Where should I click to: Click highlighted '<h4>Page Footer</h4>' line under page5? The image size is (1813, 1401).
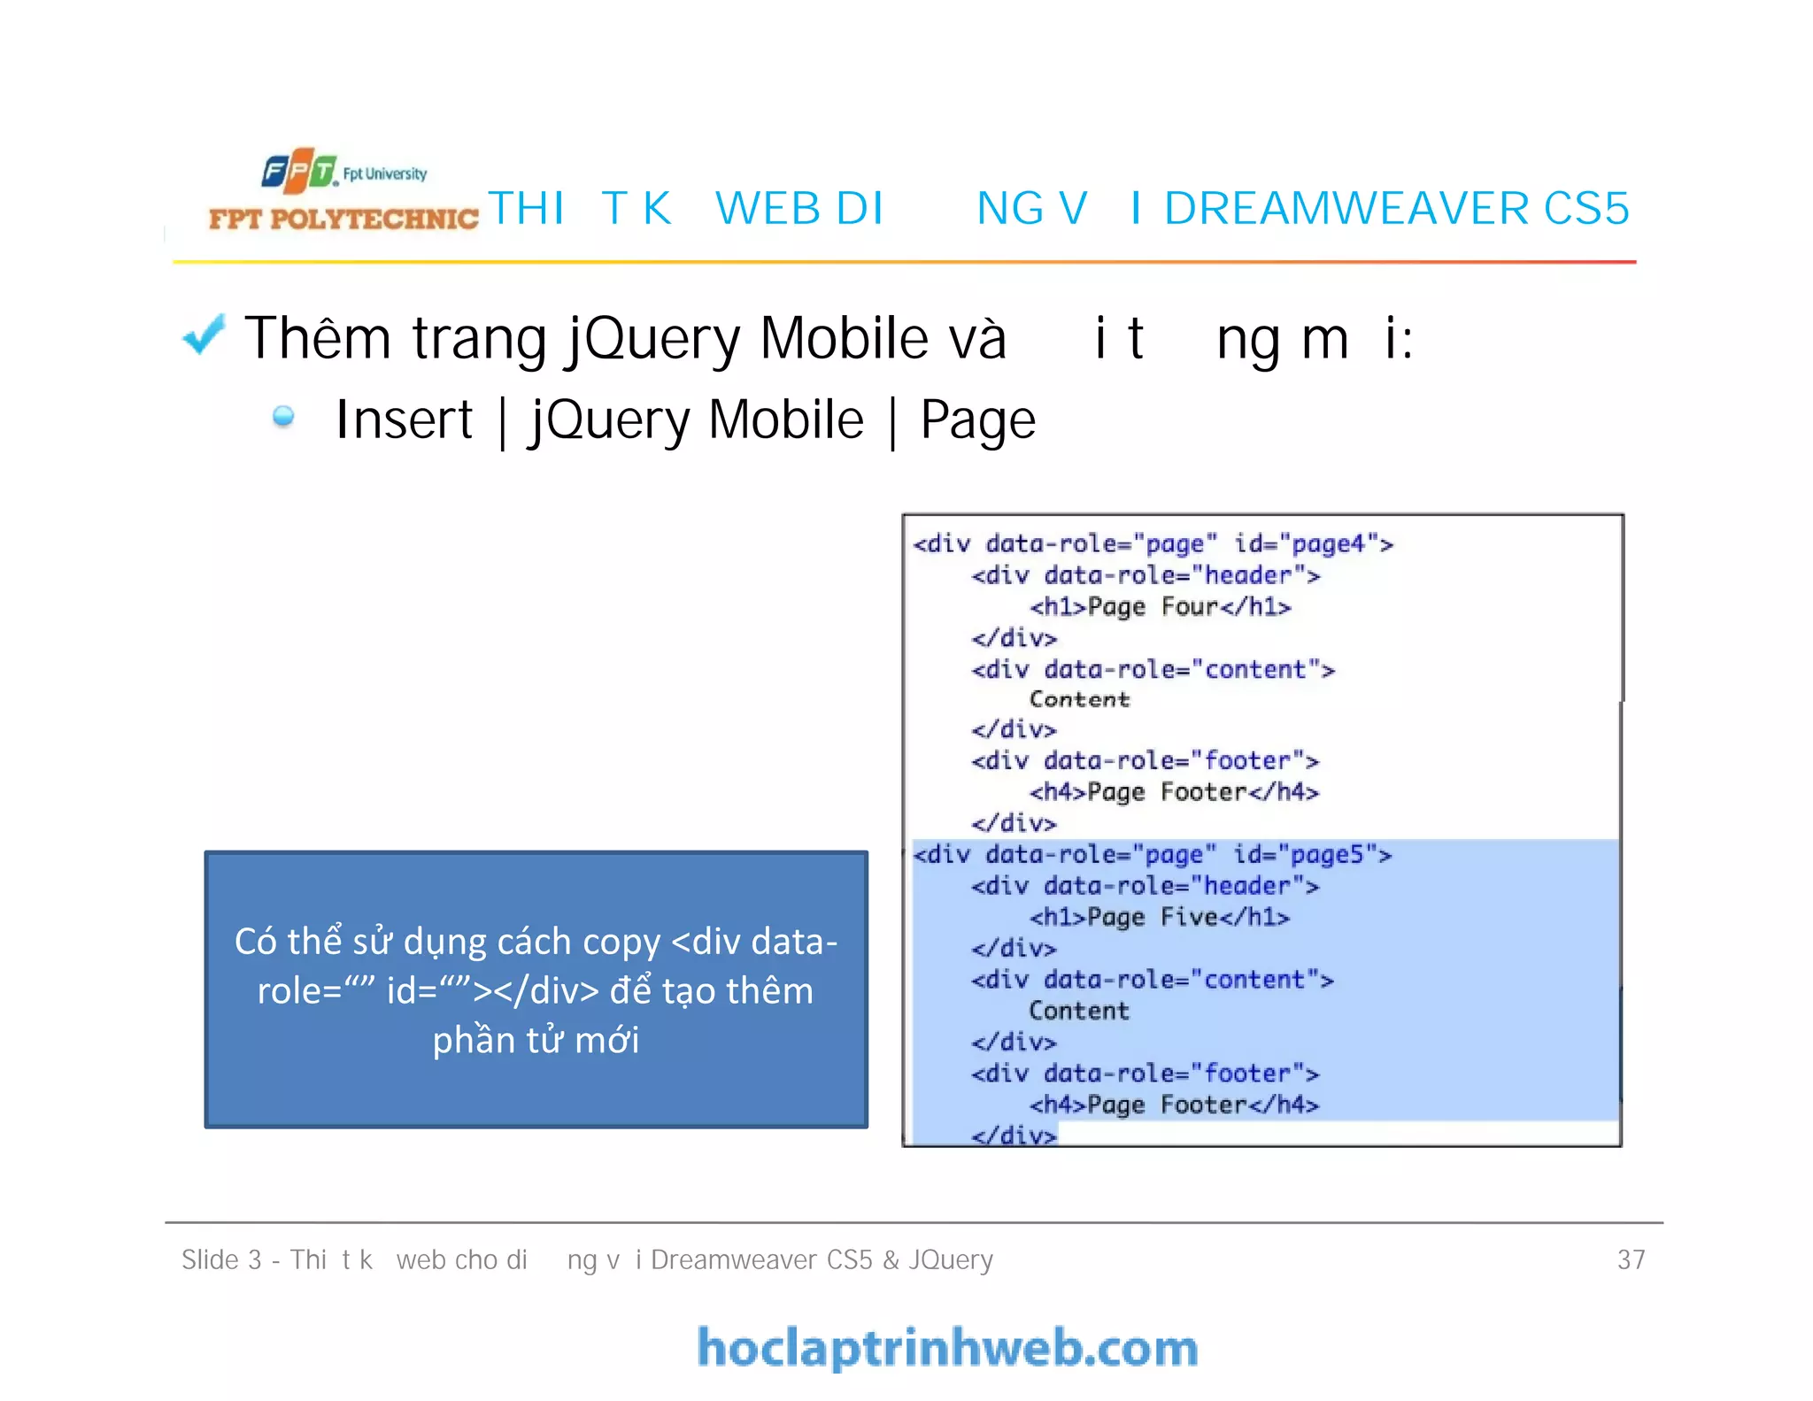click(1174, 1105)
